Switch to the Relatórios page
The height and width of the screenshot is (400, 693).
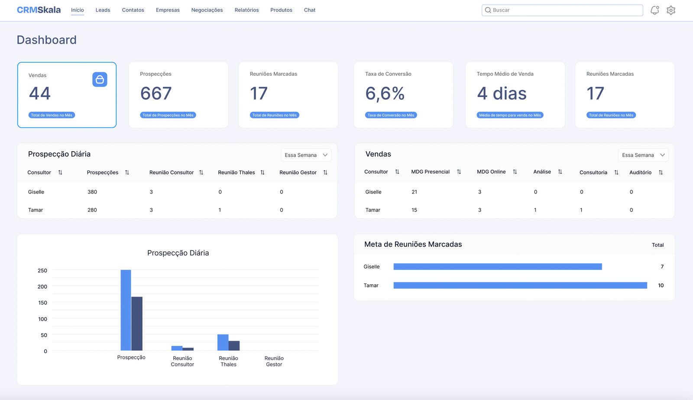click(246, 10)
